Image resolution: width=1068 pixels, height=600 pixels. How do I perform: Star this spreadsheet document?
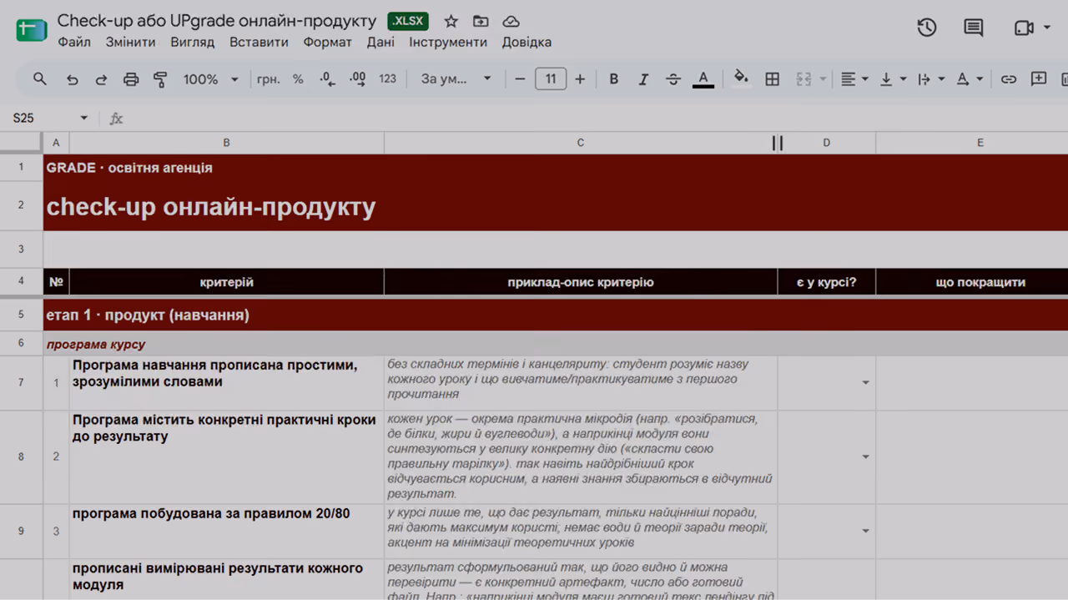451,22
